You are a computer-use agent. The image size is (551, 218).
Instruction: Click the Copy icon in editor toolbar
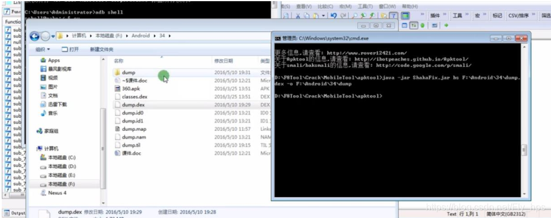[307, 16]
